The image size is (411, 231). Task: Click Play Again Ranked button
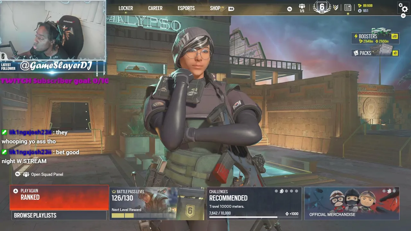click(x=59, y=198)
